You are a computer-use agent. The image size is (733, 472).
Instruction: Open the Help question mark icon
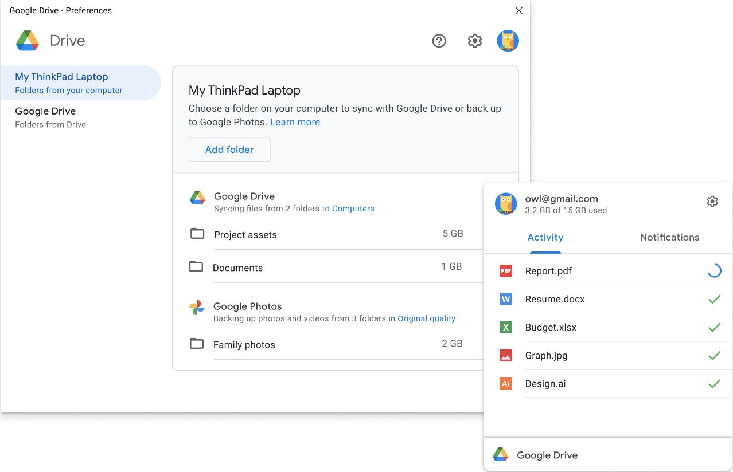coord(439,41)
